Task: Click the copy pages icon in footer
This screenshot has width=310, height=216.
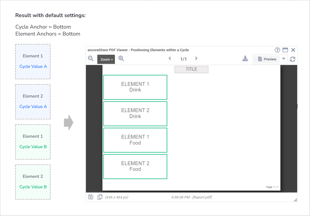Action: click(x=100, y=197)
